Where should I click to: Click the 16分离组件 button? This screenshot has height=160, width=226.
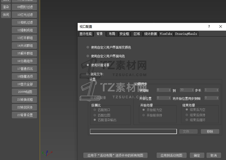24,61
